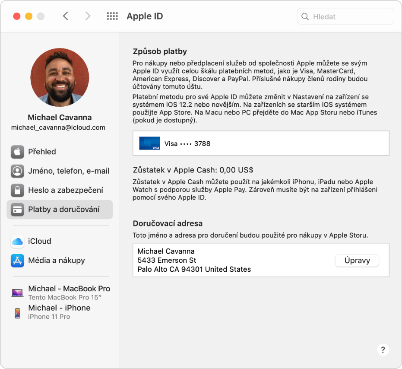Open Média a nákupy section

pos(60,261)
